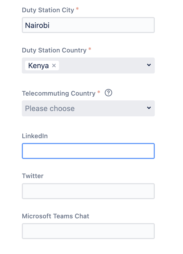Click inside the Twitter text field

pos(88,191)
